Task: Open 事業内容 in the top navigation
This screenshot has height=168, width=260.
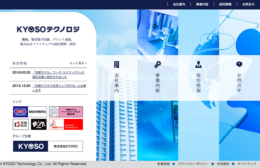Action: 202,4
